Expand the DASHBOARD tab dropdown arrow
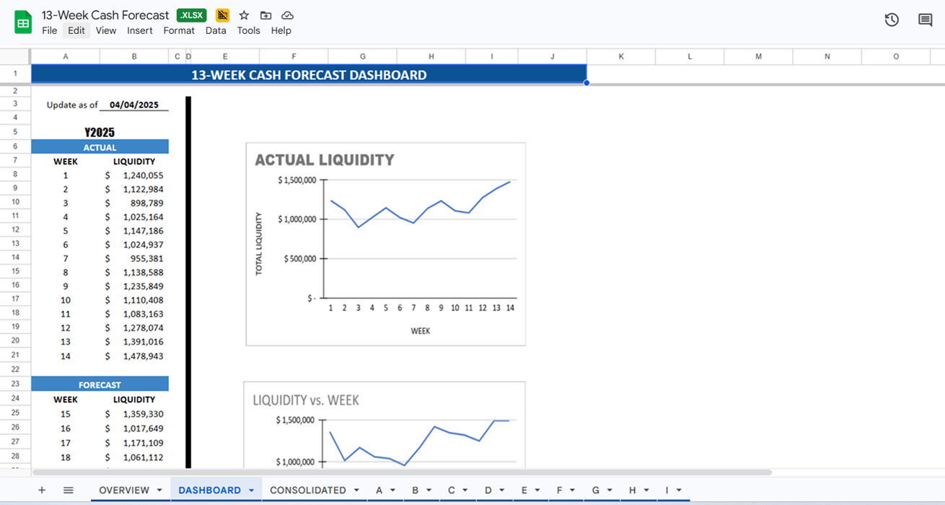Viewport: 945px width, 505px height. pos(252,491)
